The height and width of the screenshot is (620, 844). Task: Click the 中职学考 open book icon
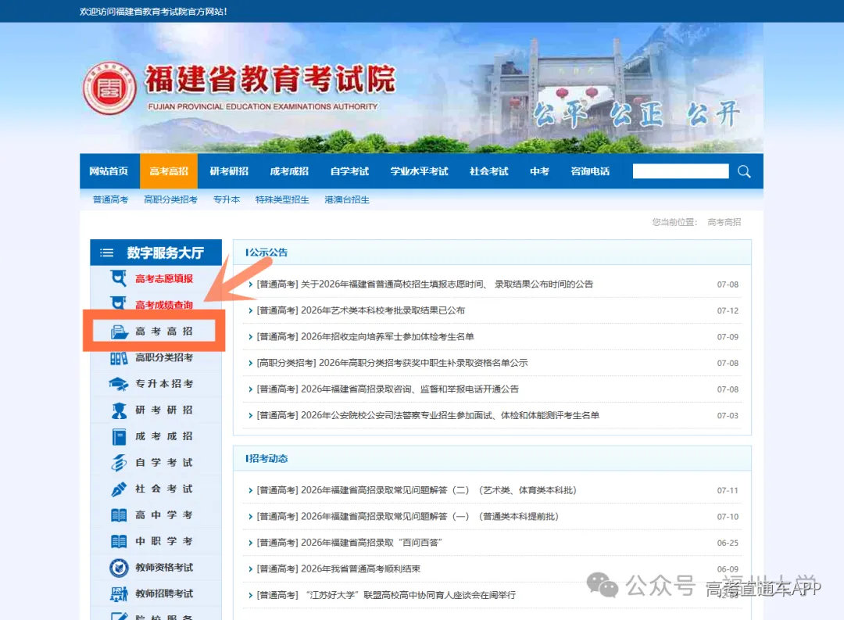coord(119,541)
